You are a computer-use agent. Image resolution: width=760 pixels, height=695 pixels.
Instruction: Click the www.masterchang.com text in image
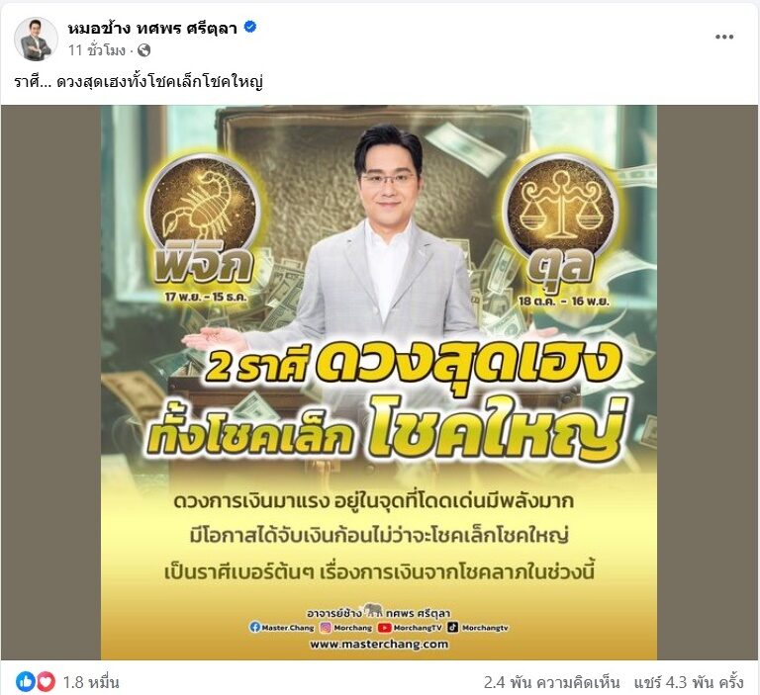coord(379,645)
